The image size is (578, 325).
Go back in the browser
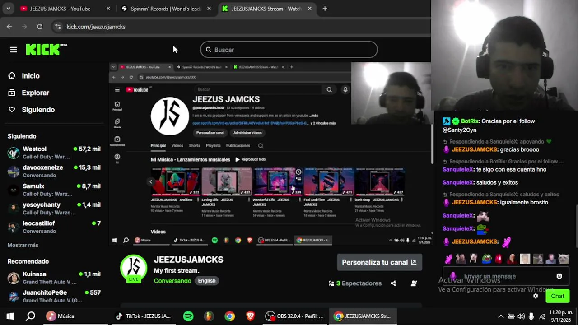coord(9,27)
